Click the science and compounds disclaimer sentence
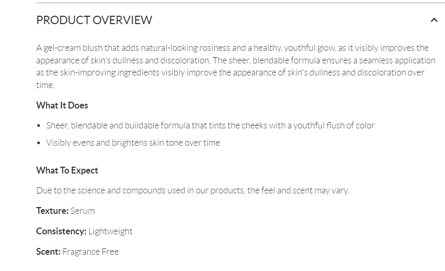The width and height of the screenshot is (445, 271). (x=192, y=190)
